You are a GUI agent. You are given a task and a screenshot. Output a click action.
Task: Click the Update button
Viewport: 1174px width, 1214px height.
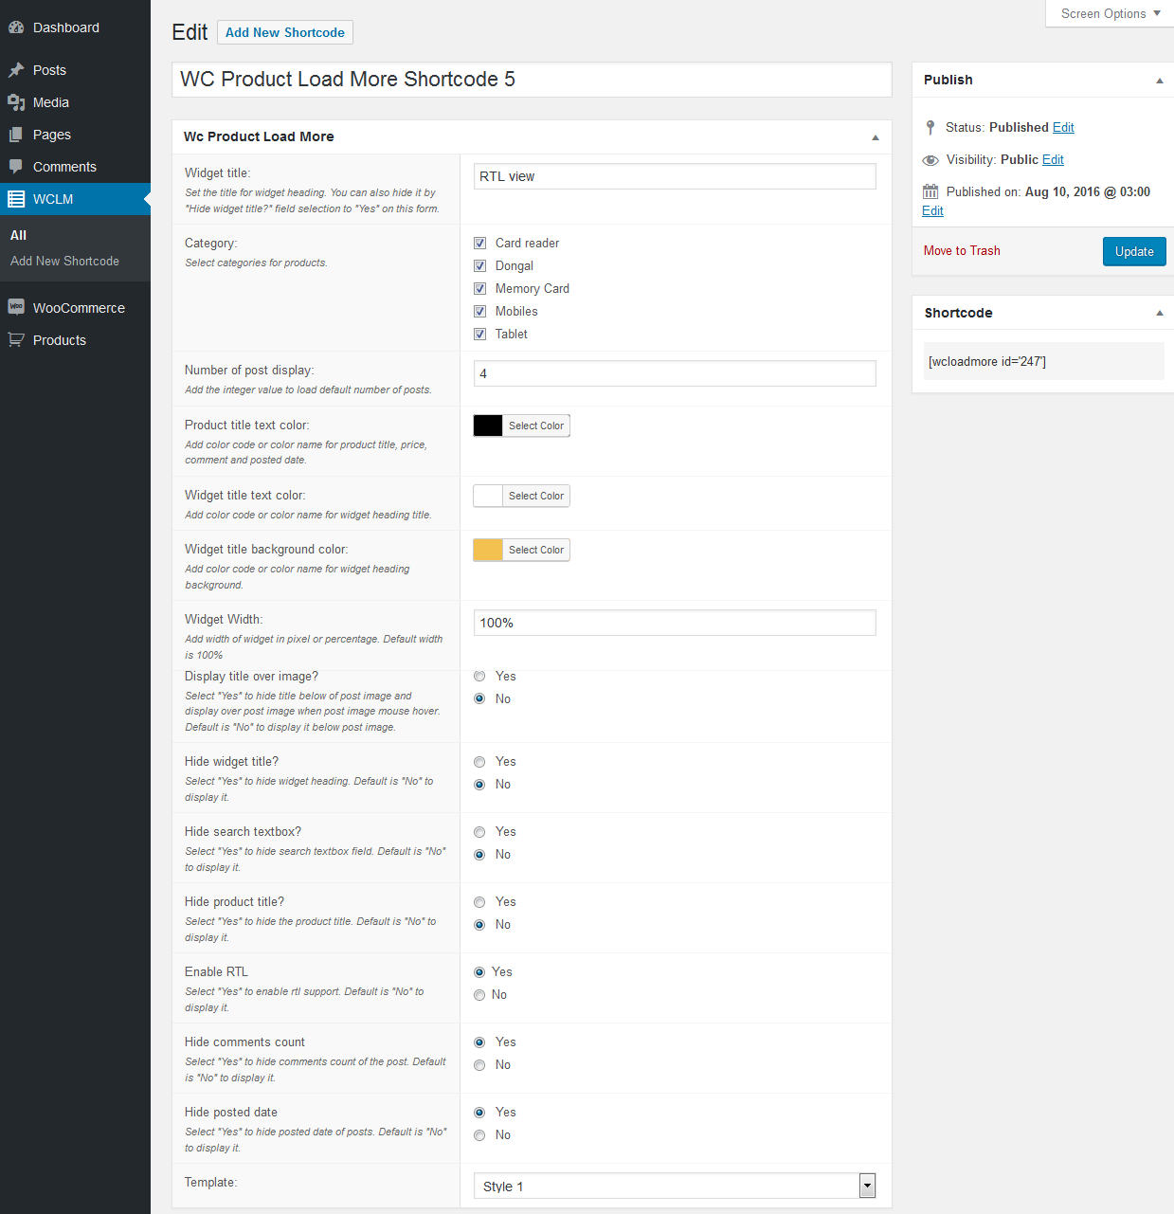point(1134,251)
